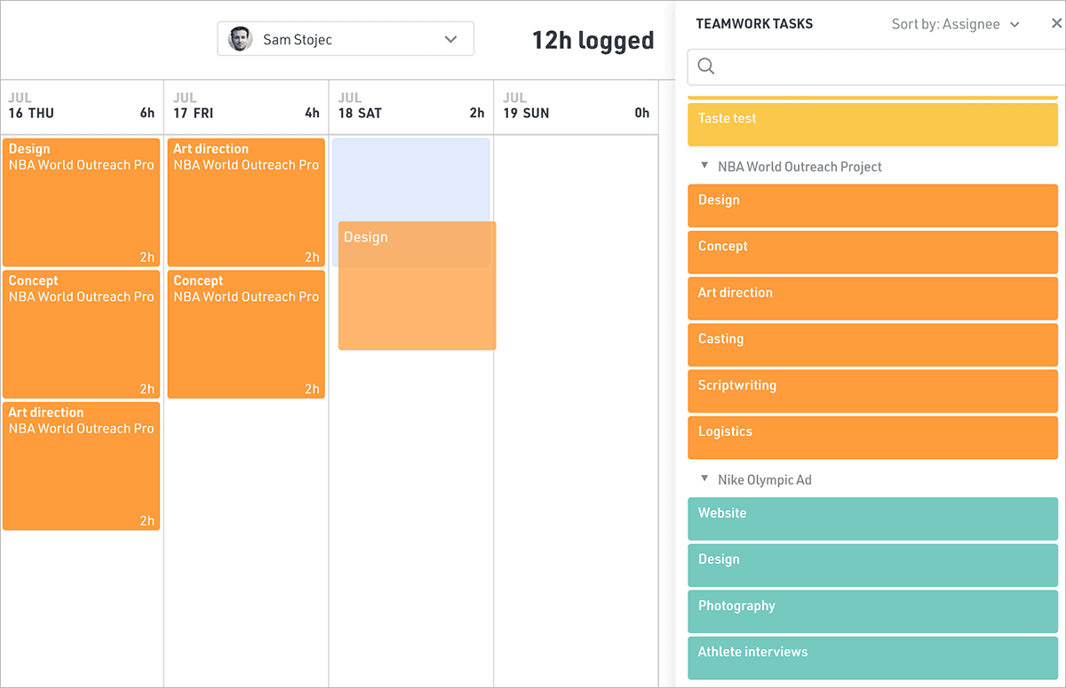1066x688 pixels.
Task: Open Friday's Art direction time entry
Action: (246, 202)
